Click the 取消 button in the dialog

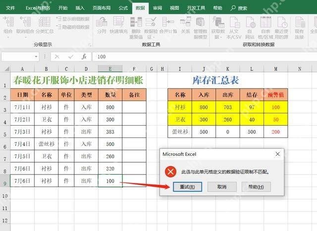[222, 187]
